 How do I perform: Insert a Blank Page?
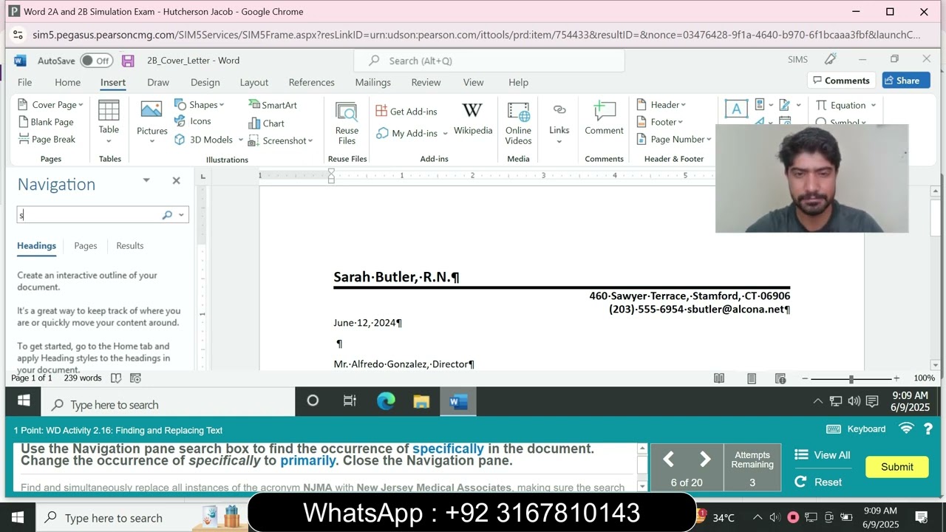[x=45, y=122]
